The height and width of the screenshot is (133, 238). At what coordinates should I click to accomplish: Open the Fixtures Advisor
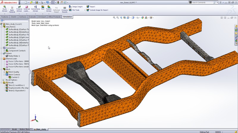point(19,8)
